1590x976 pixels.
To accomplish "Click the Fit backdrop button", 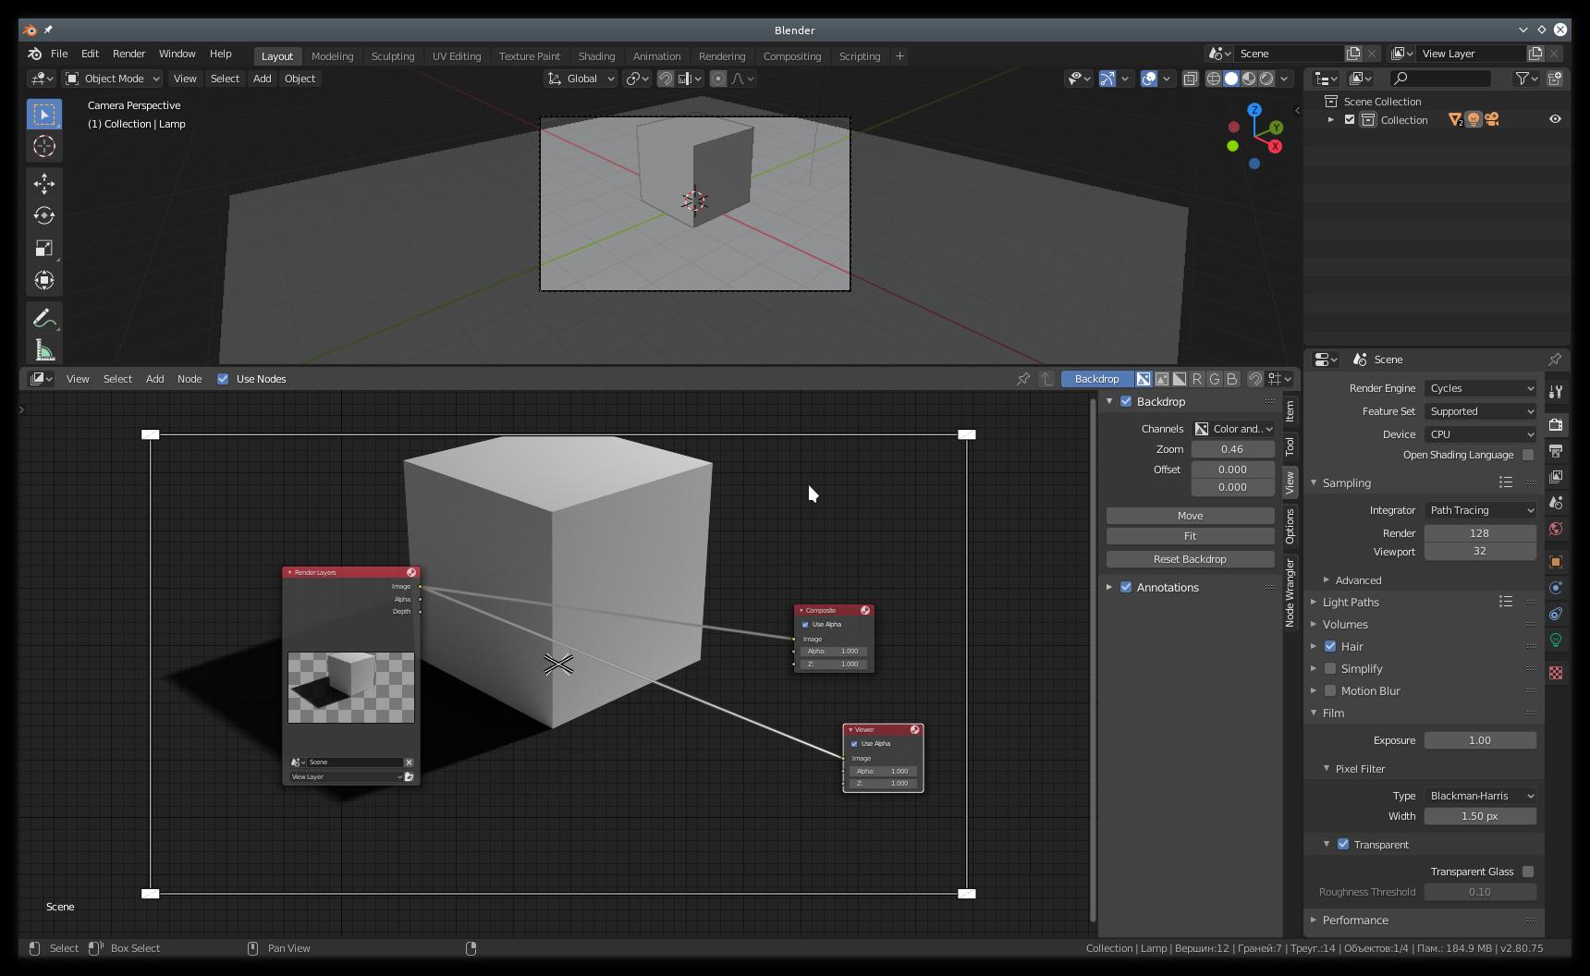I will [x=1190, y=536].
